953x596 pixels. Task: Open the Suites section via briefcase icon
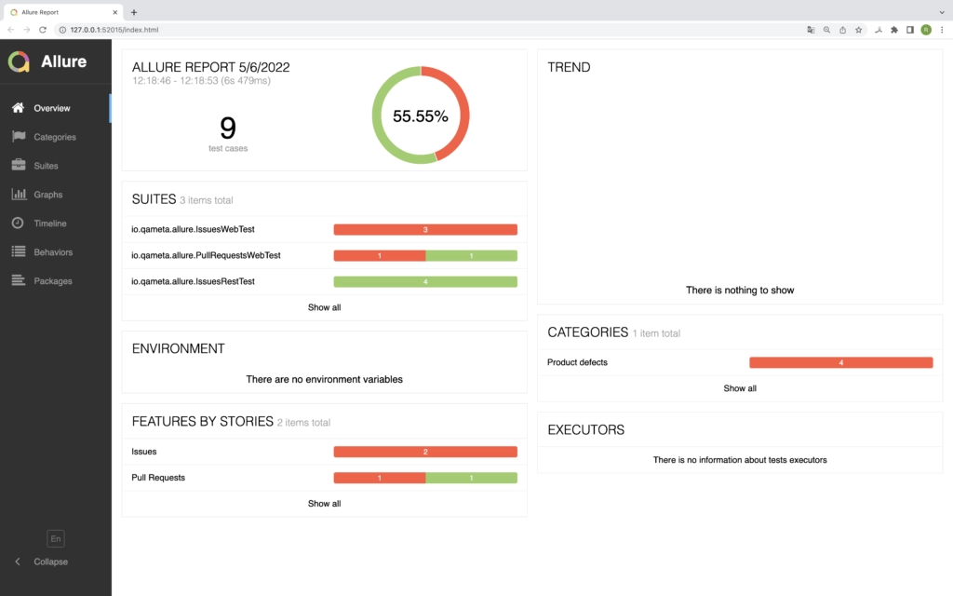click(20, 165)
